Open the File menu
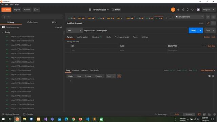This screenshot has width=217, height=122. 2,5
